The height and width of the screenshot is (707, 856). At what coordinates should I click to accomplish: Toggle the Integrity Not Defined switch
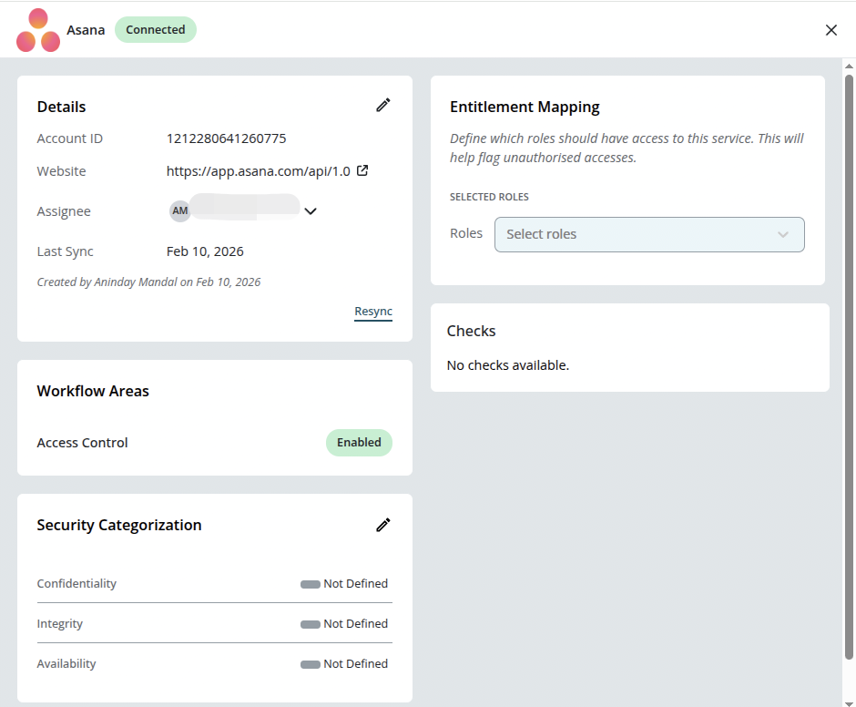click(310, 623)
